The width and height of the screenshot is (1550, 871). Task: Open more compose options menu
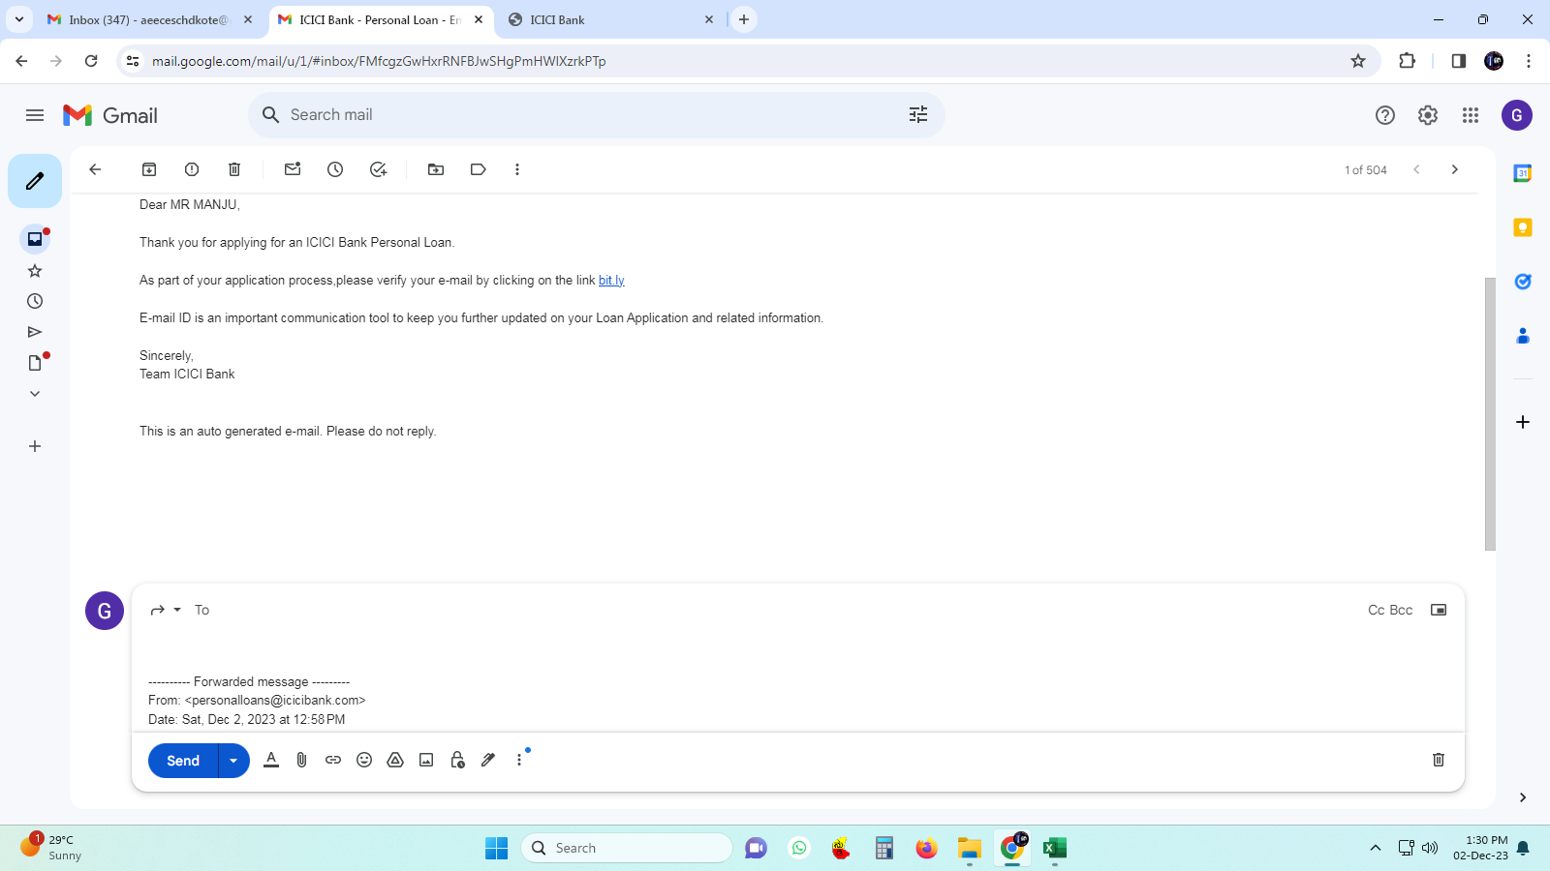(x=519, y=760)
